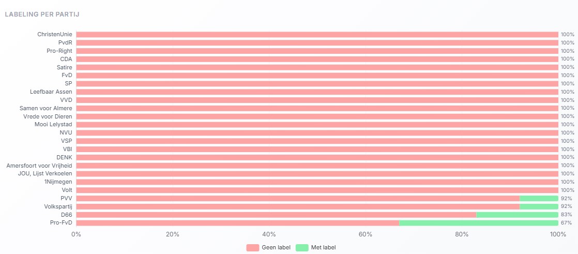Screen dimensions: 578x254
Task: Click the green 'Met label' legend swatch
Action: coord(302,247)
